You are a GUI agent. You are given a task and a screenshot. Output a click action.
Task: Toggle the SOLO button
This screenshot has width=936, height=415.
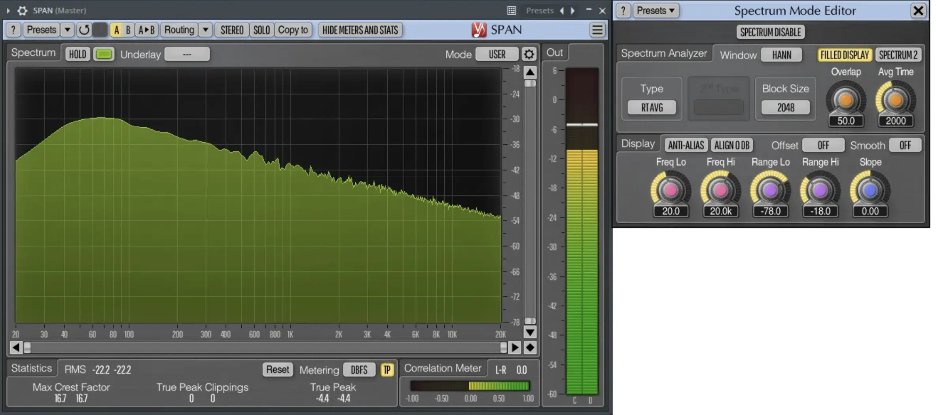[261, 30]
